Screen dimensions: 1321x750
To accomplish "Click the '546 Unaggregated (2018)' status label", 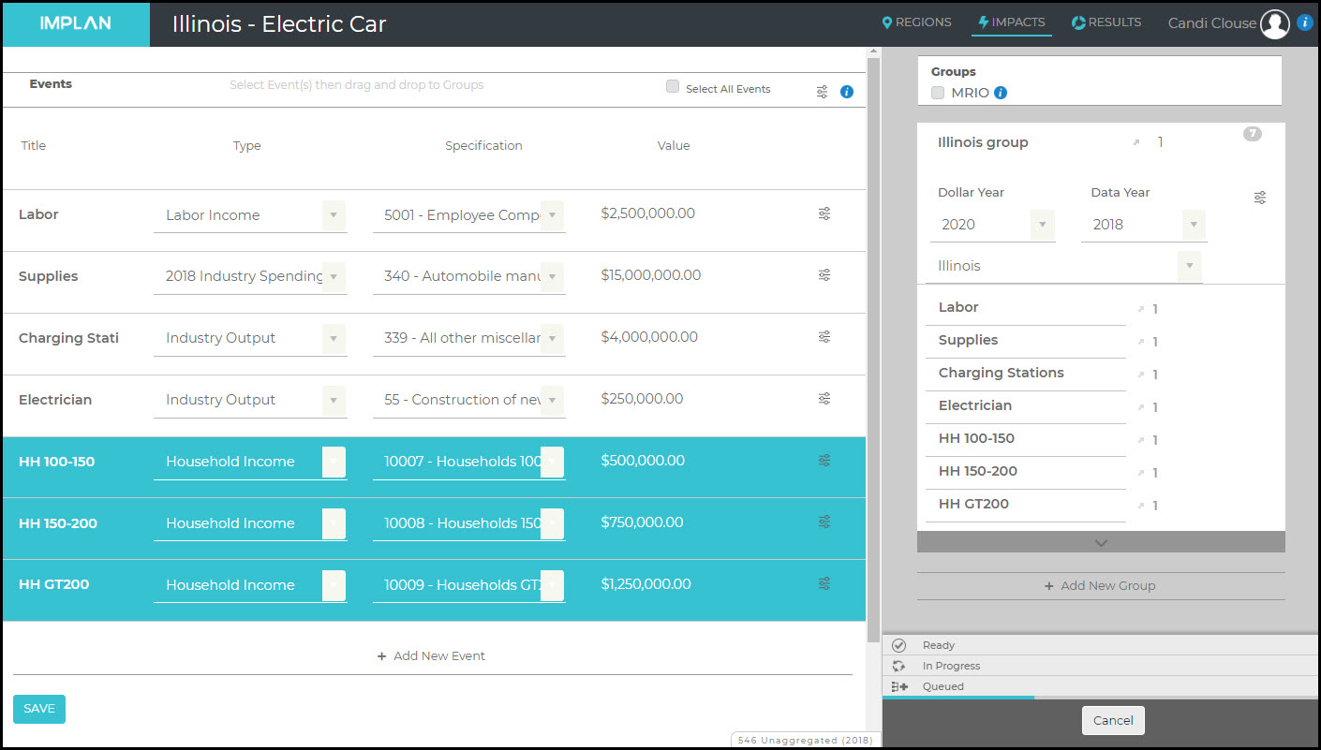I will click(806, 740).
